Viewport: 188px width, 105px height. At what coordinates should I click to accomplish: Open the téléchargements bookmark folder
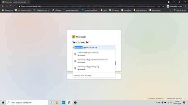[x=140, y=10]
